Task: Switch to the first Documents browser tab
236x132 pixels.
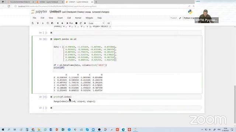Action: point(20,2)
